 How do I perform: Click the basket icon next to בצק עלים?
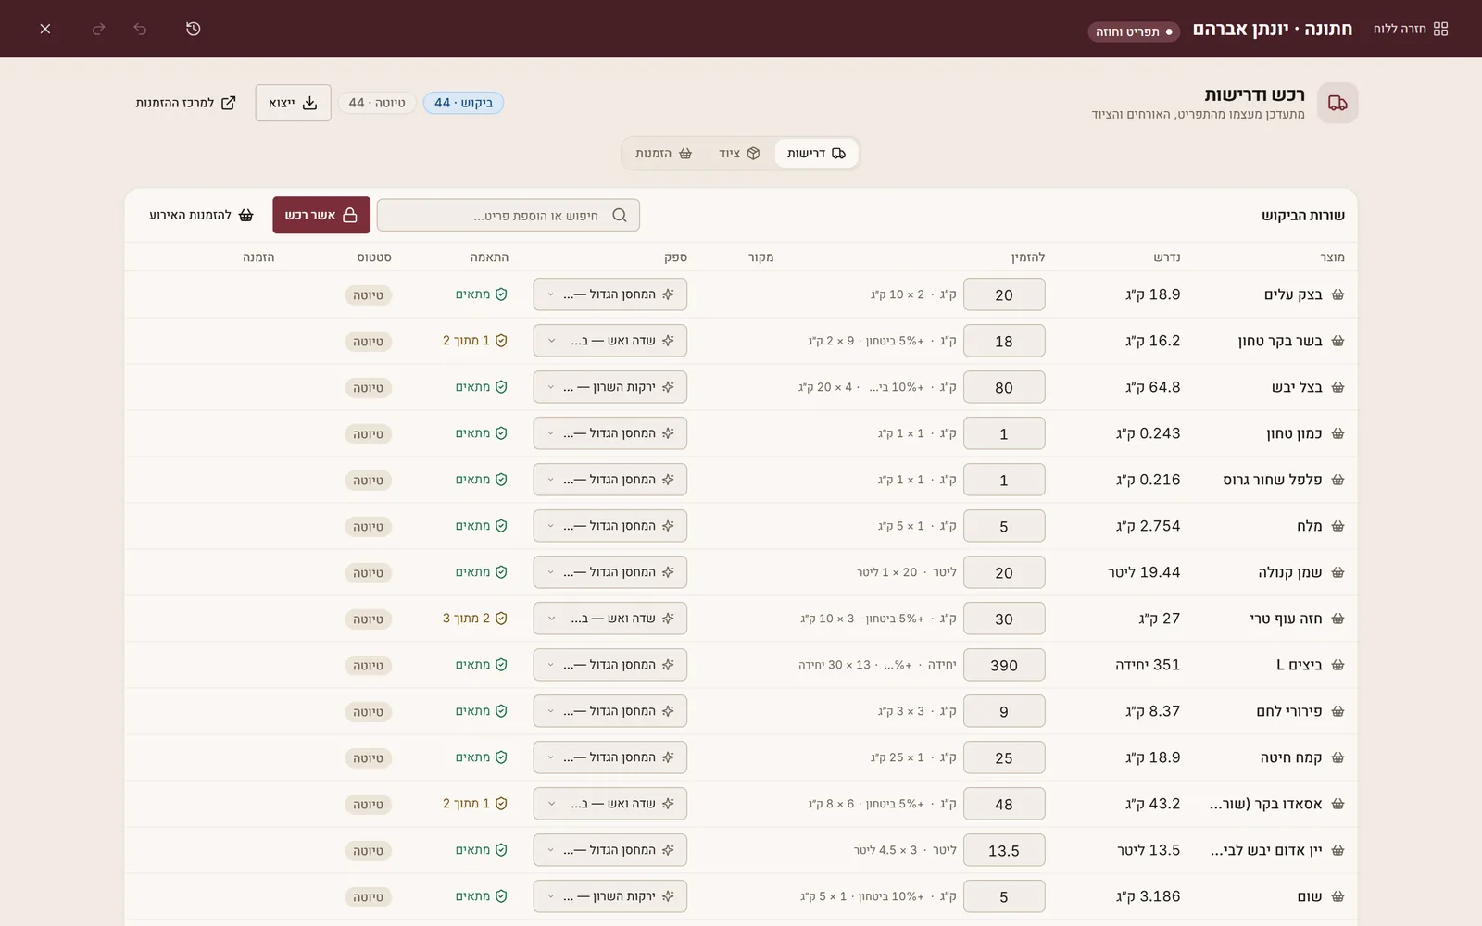coord(1338,294)
